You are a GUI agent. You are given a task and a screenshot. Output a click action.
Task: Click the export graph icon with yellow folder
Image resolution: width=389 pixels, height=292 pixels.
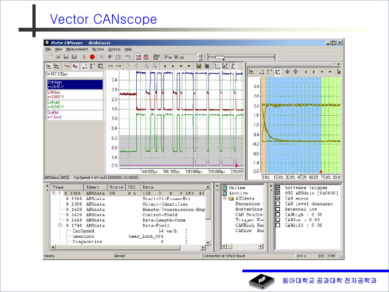pyautogui.click(x=199, y=66)
